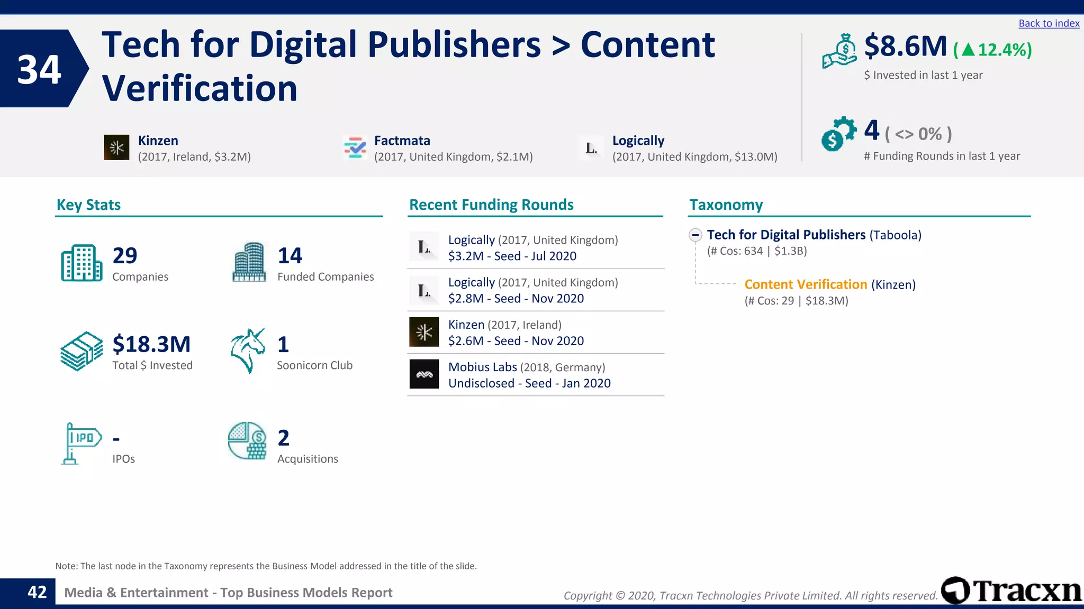Image resolution: width=1084 pixels, height=609 pixels.
Task: Click the Key Stats section heading
Action: click(88, 205)
